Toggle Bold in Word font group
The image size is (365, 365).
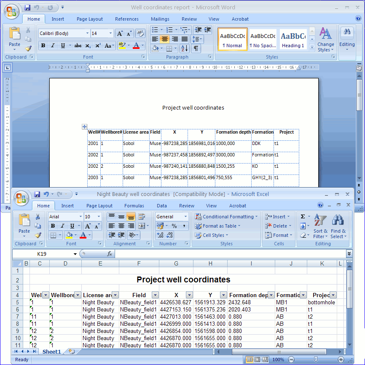click(x=43, y=46)
